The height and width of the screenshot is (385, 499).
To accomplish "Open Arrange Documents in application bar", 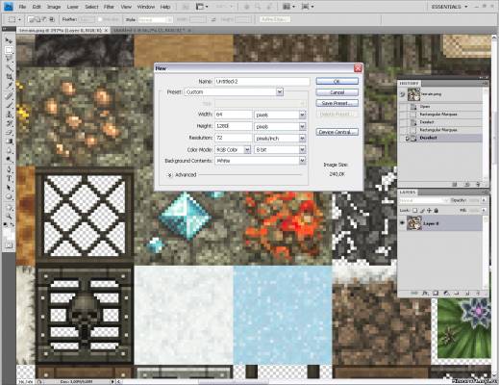I will (288, 7).
